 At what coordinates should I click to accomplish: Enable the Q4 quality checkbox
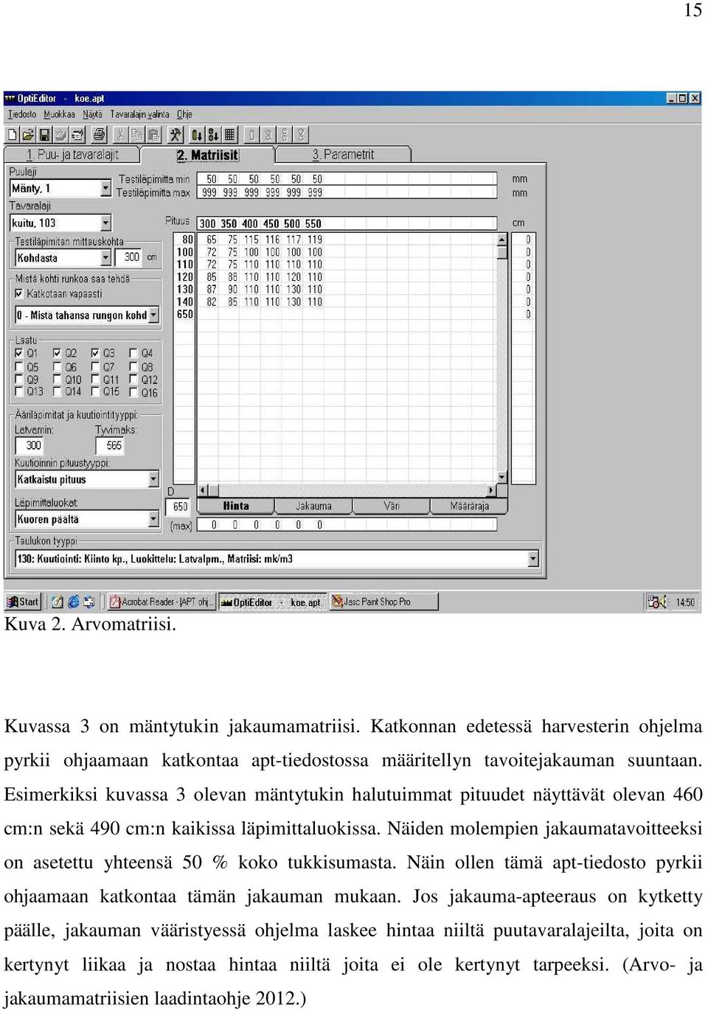pos(133,353)
